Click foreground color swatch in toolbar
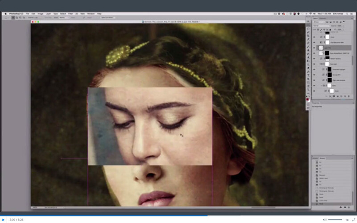Viewport: 357px width, 223px height. tap(307, 99)
